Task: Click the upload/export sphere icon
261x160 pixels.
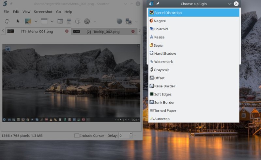Action: tap(119, 21)
